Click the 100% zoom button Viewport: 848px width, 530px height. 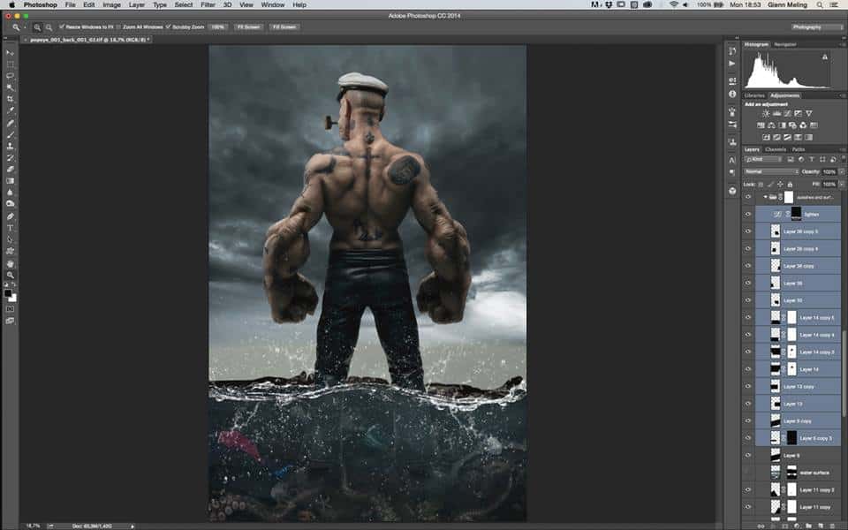217,27
